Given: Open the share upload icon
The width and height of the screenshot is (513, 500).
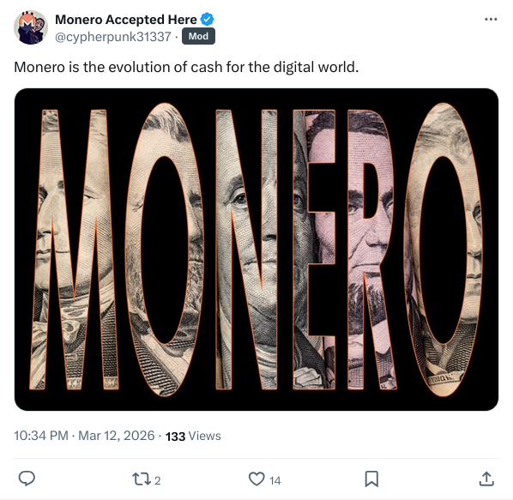Looking at the screenshot, I should click(x=486, y=479).
